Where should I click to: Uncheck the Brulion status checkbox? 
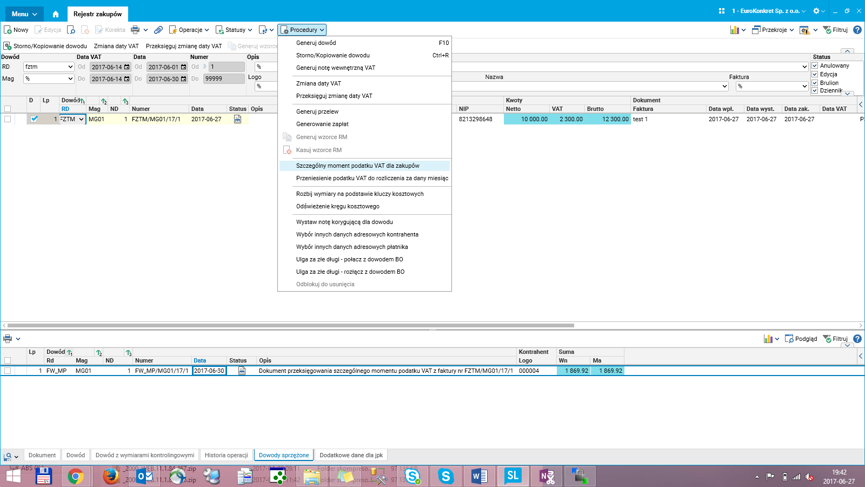pyautogui.click(x=815, y=83)
